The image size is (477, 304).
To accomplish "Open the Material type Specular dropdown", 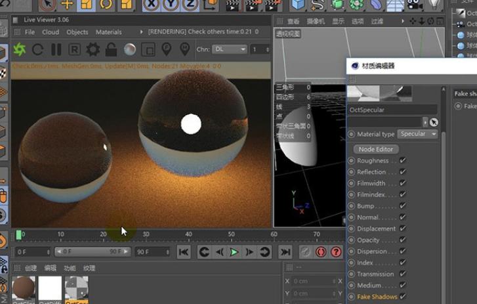I will 418,134.
